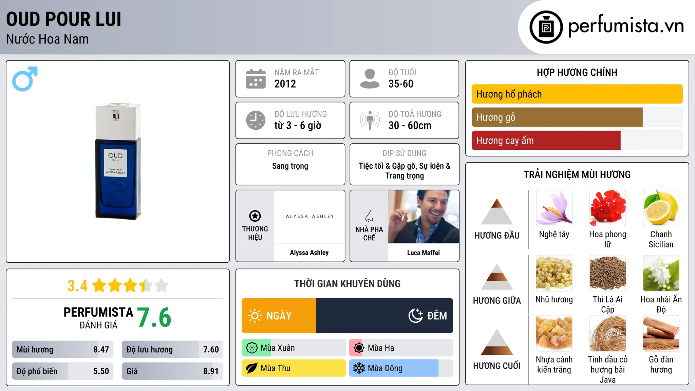Click the clock icon beside Độ lưu hương
Viewport: 695px width, 391px height.
[256, 120]
